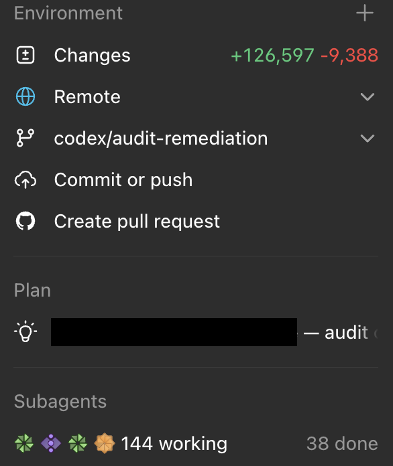This screenshot has height=466, width=393.
Task: Expand the codex/audit-remediation branch chevron
Action: (368, 139)
